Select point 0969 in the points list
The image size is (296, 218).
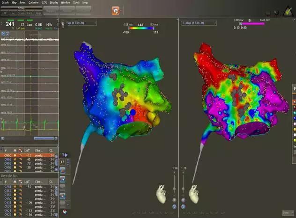click(x=27, y=164)
